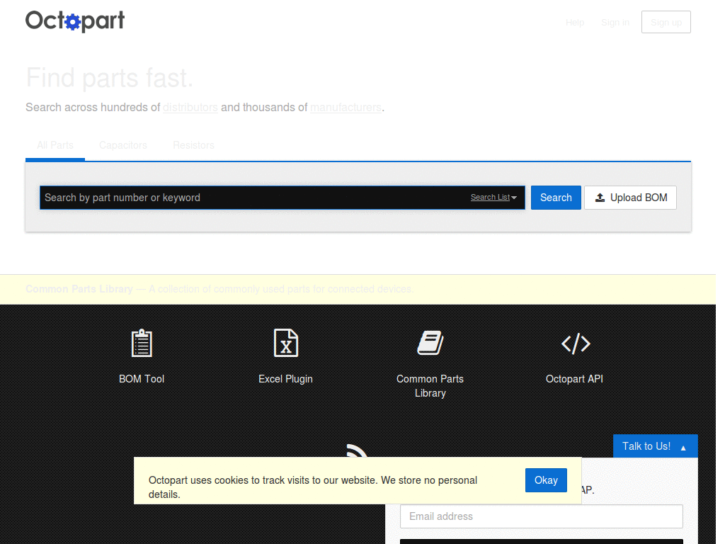
Task: Click the BOM Tool label
Action: point(142,379)
